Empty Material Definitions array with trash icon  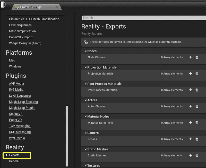coord(197,123)
